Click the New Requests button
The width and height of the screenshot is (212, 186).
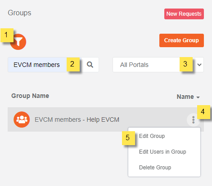(184, 14)
